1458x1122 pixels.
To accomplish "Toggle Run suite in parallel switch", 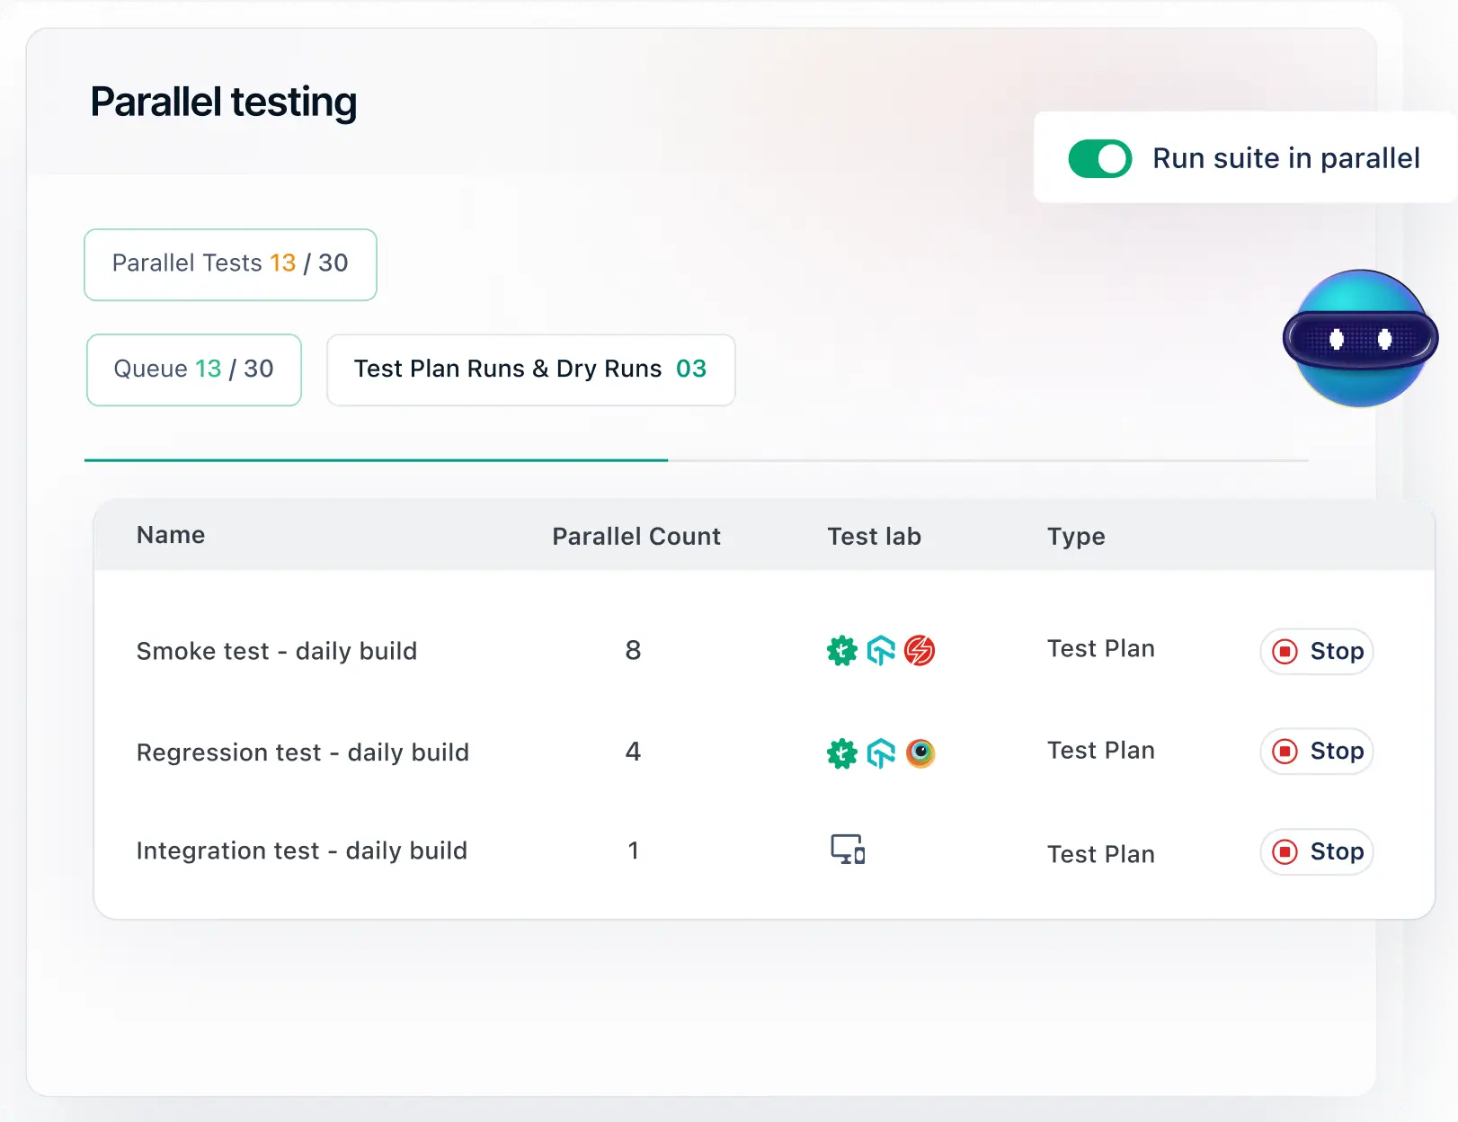I will tap(1099, 159).
